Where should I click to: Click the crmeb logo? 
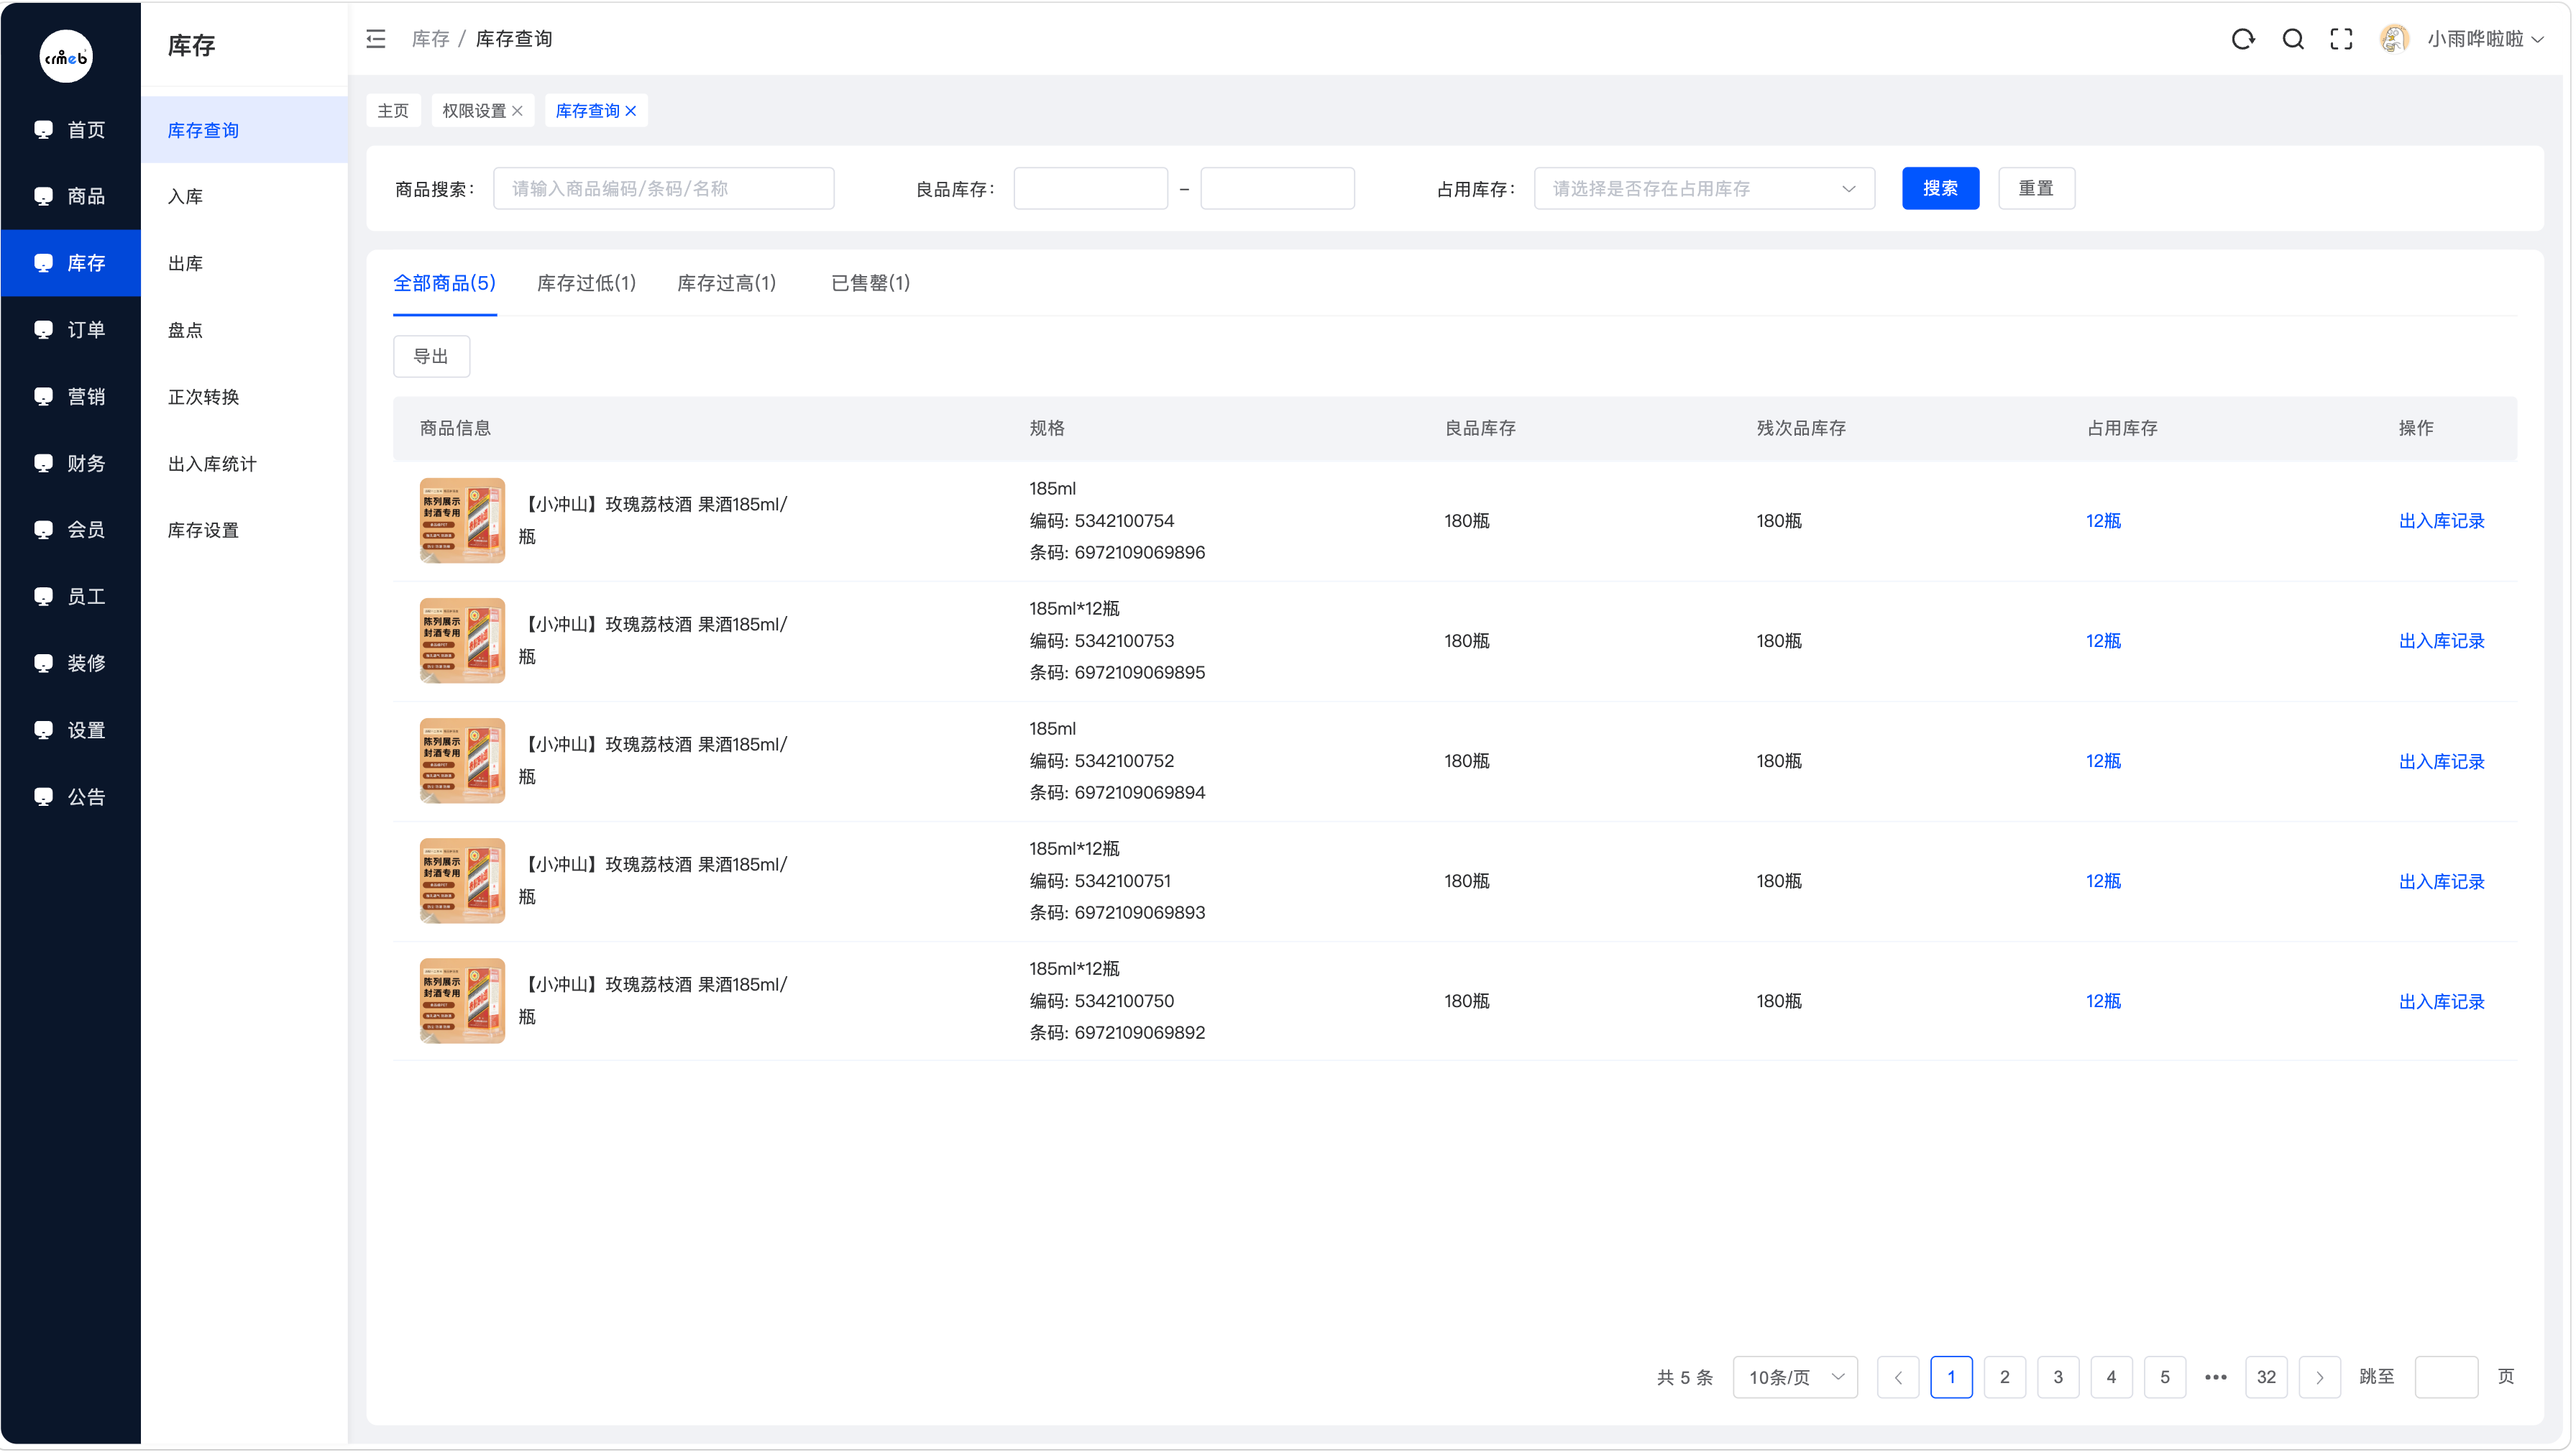pyautogui.click(x=66, y=56)
